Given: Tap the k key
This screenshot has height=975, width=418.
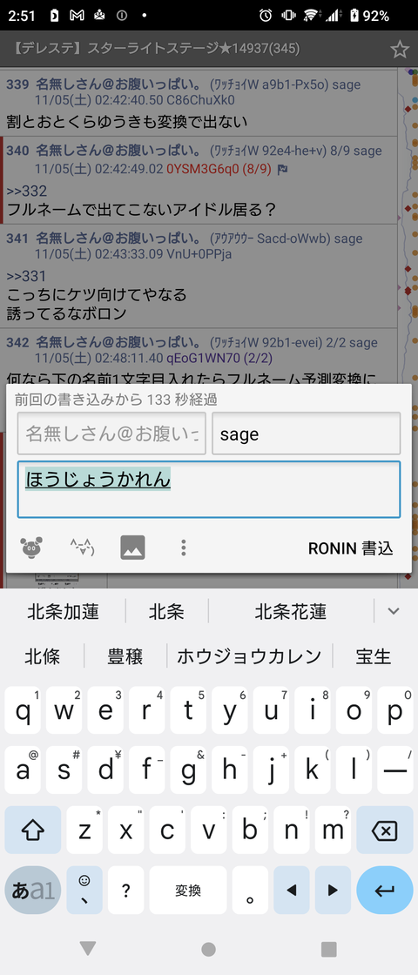Looking at the screenshot, I should 313,770.
